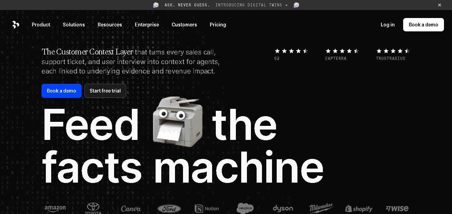Viewport: 452px width, 214px height.
Task: Click the "Feed the facts machine" headline
Action: pos(183,146)
